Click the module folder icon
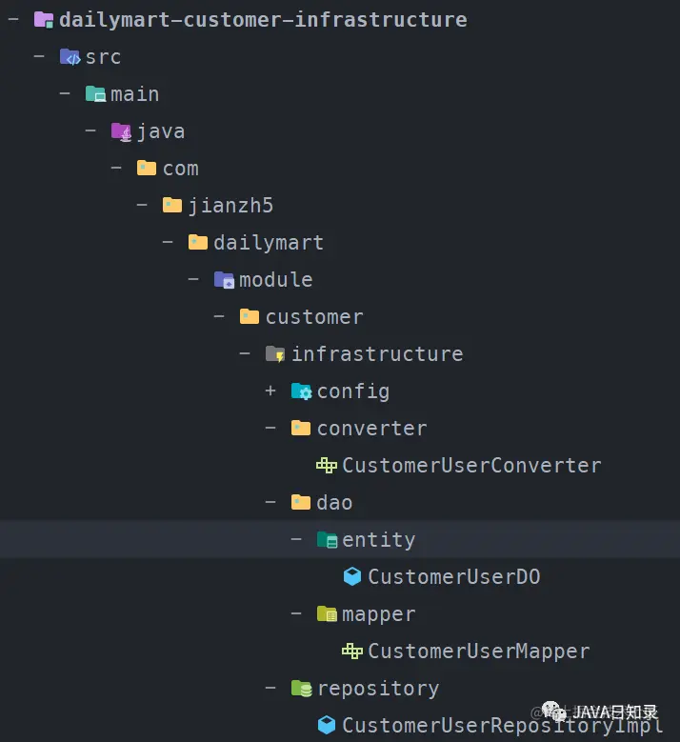 click(x=224, y=280)
